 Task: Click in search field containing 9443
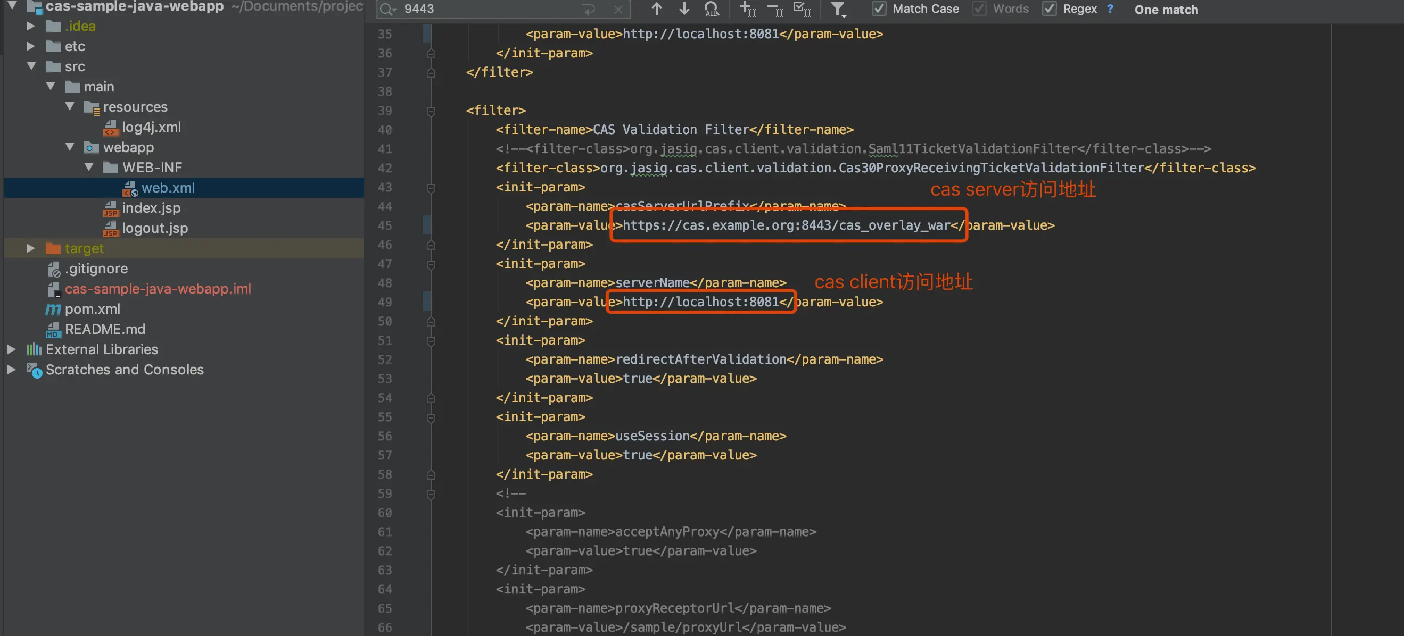[491, 9]
